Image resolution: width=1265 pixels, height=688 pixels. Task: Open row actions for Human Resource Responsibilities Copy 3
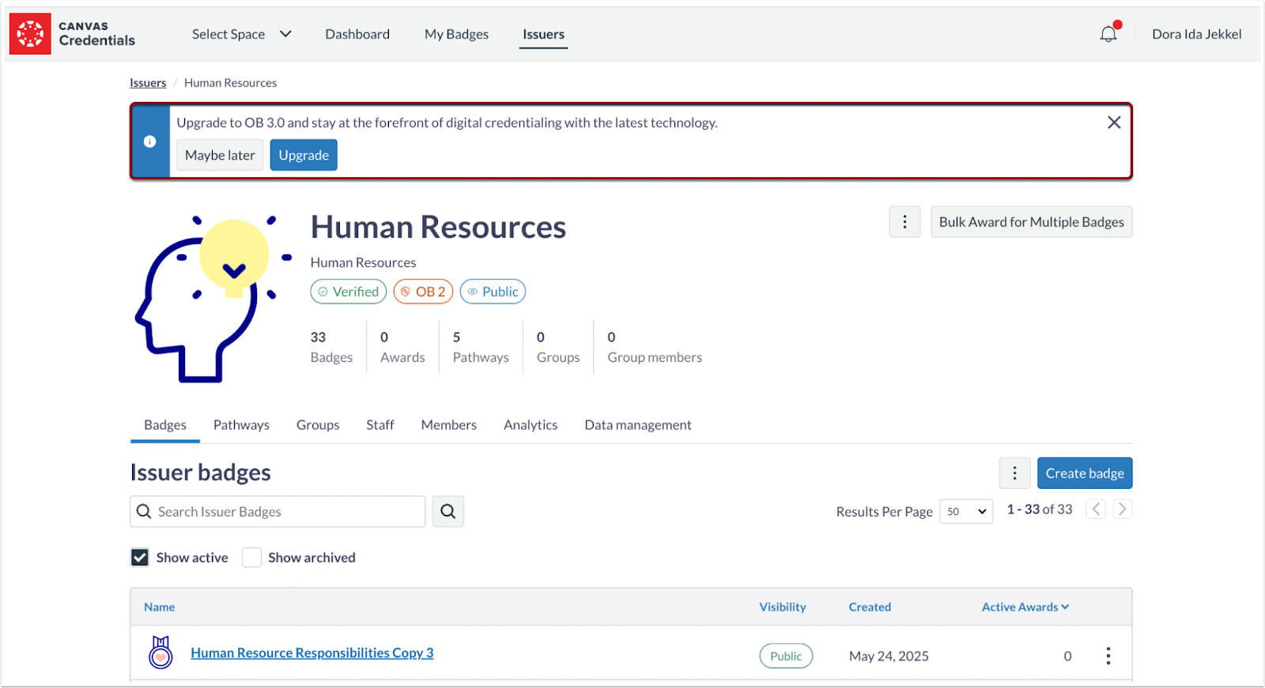(x=1108, y=656)
